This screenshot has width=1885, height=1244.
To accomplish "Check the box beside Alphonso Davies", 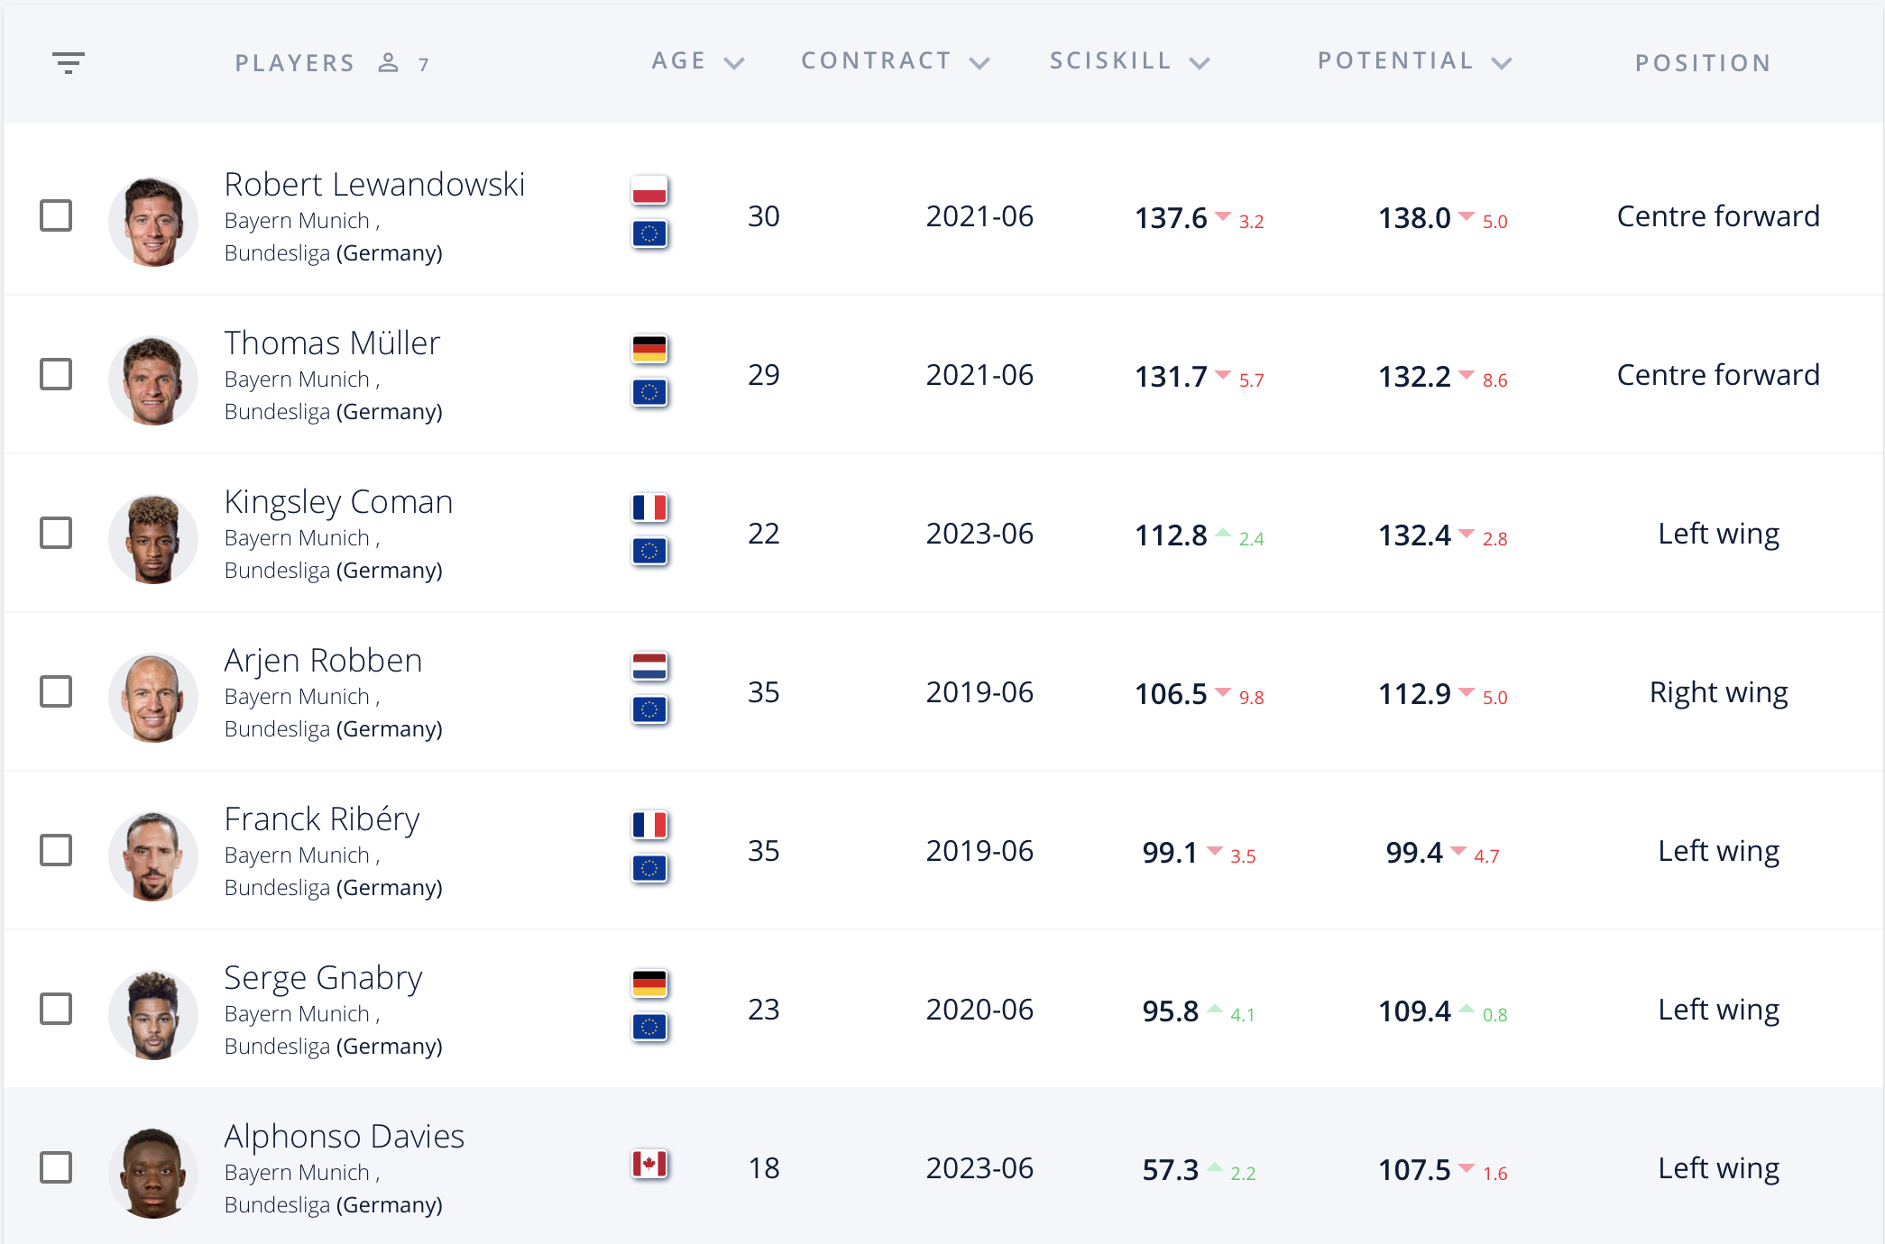I will point(56,1167).
